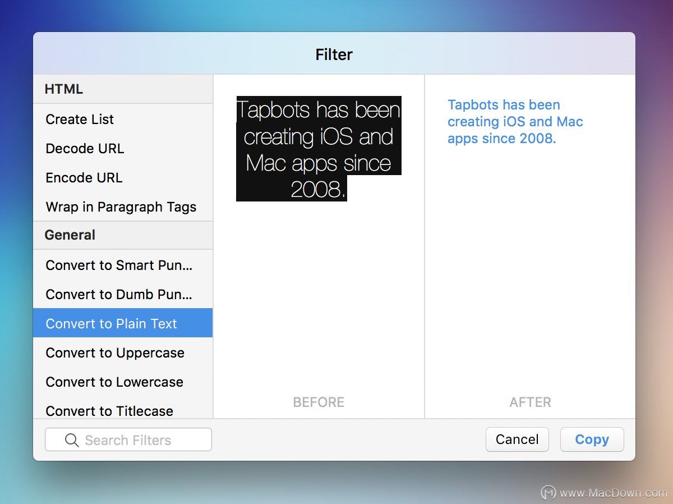Choose the Encode URL filter

coord(123,177)
